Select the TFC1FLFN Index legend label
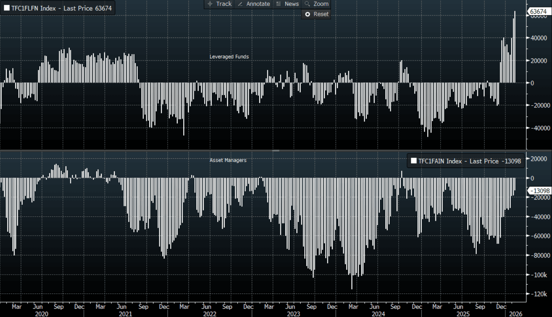552x317 pixels. coord(61,8)
